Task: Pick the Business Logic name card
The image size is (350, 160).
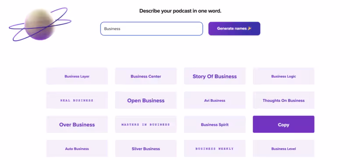Action: coord(283,76)
